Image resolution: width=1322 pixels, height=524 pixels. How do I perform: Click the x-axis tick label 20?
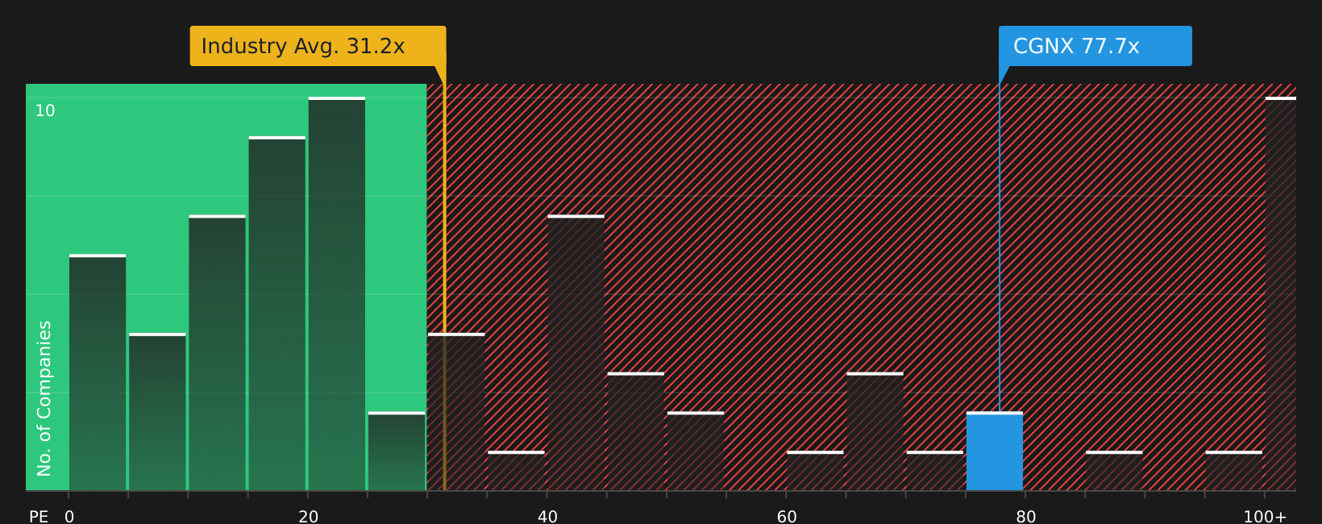[x=309, y=517]
